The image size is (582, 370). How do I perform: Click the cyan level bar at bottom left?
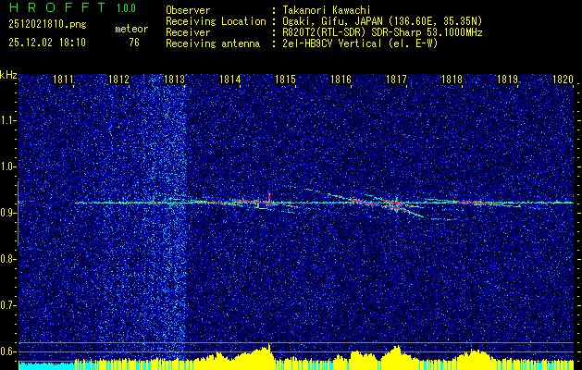[46, 365]
